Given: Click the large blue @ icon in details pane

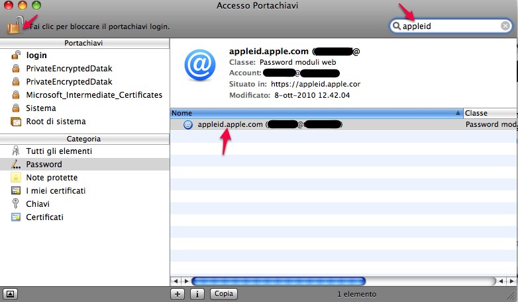Looking at the screenshot, I should (199, 65).
